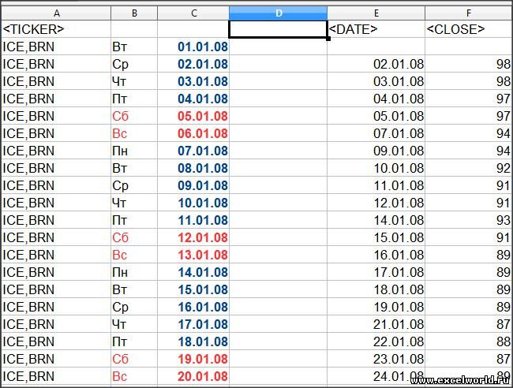
Task: Click red Сб weekday next to 05.01.08
Action: click(134, 116)
